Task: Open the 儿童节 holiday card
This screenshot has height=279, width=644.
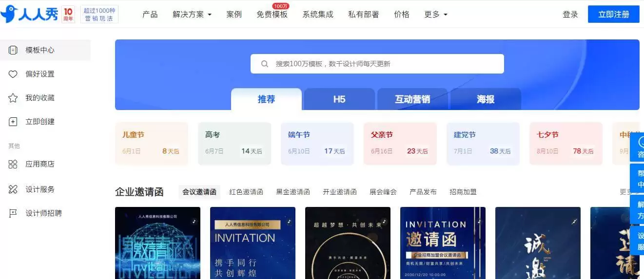Action: [x=152, y=144]
